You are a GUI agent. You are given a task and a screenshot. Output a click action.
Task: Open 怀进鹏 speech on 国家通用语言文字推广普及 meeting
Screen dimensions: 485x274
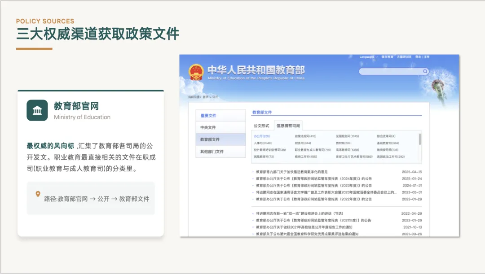pos(326,192)
